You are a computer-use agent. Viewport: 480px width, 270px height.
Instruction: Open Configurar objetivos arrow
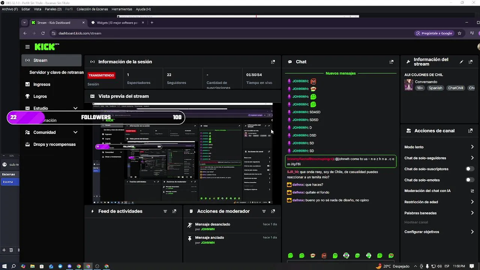pos(472,232)
